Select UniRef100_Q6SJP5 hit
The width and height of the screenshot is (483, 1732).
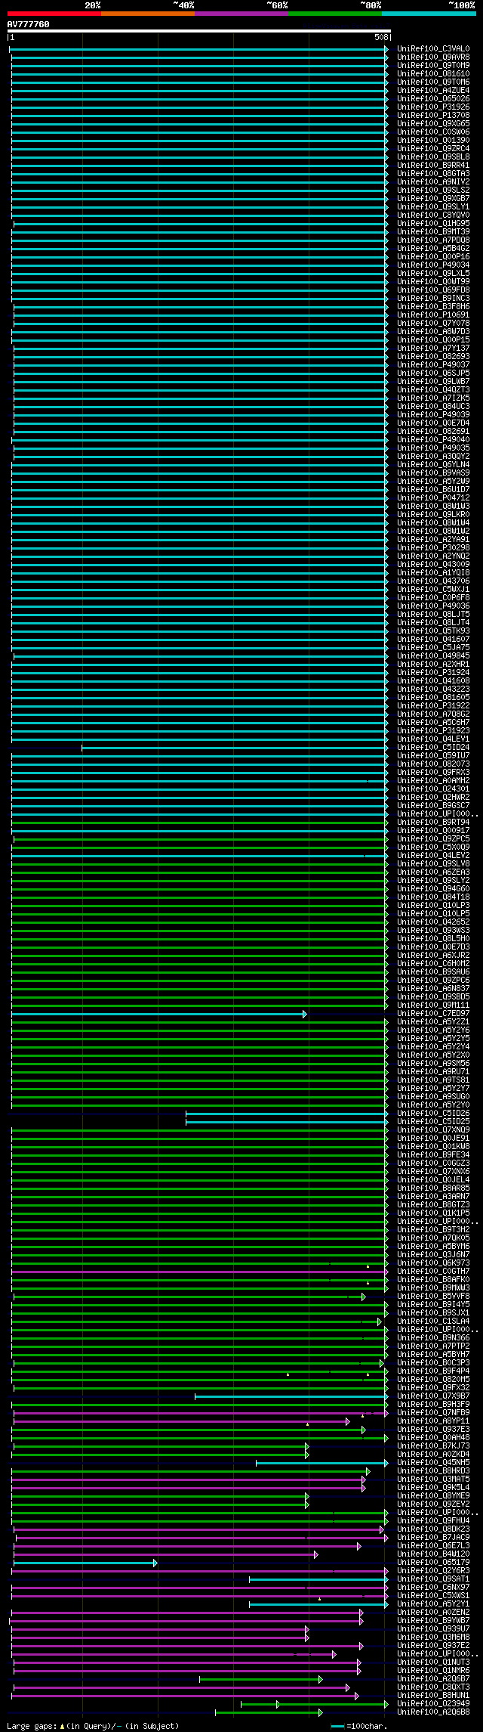[x=433, y=373]
